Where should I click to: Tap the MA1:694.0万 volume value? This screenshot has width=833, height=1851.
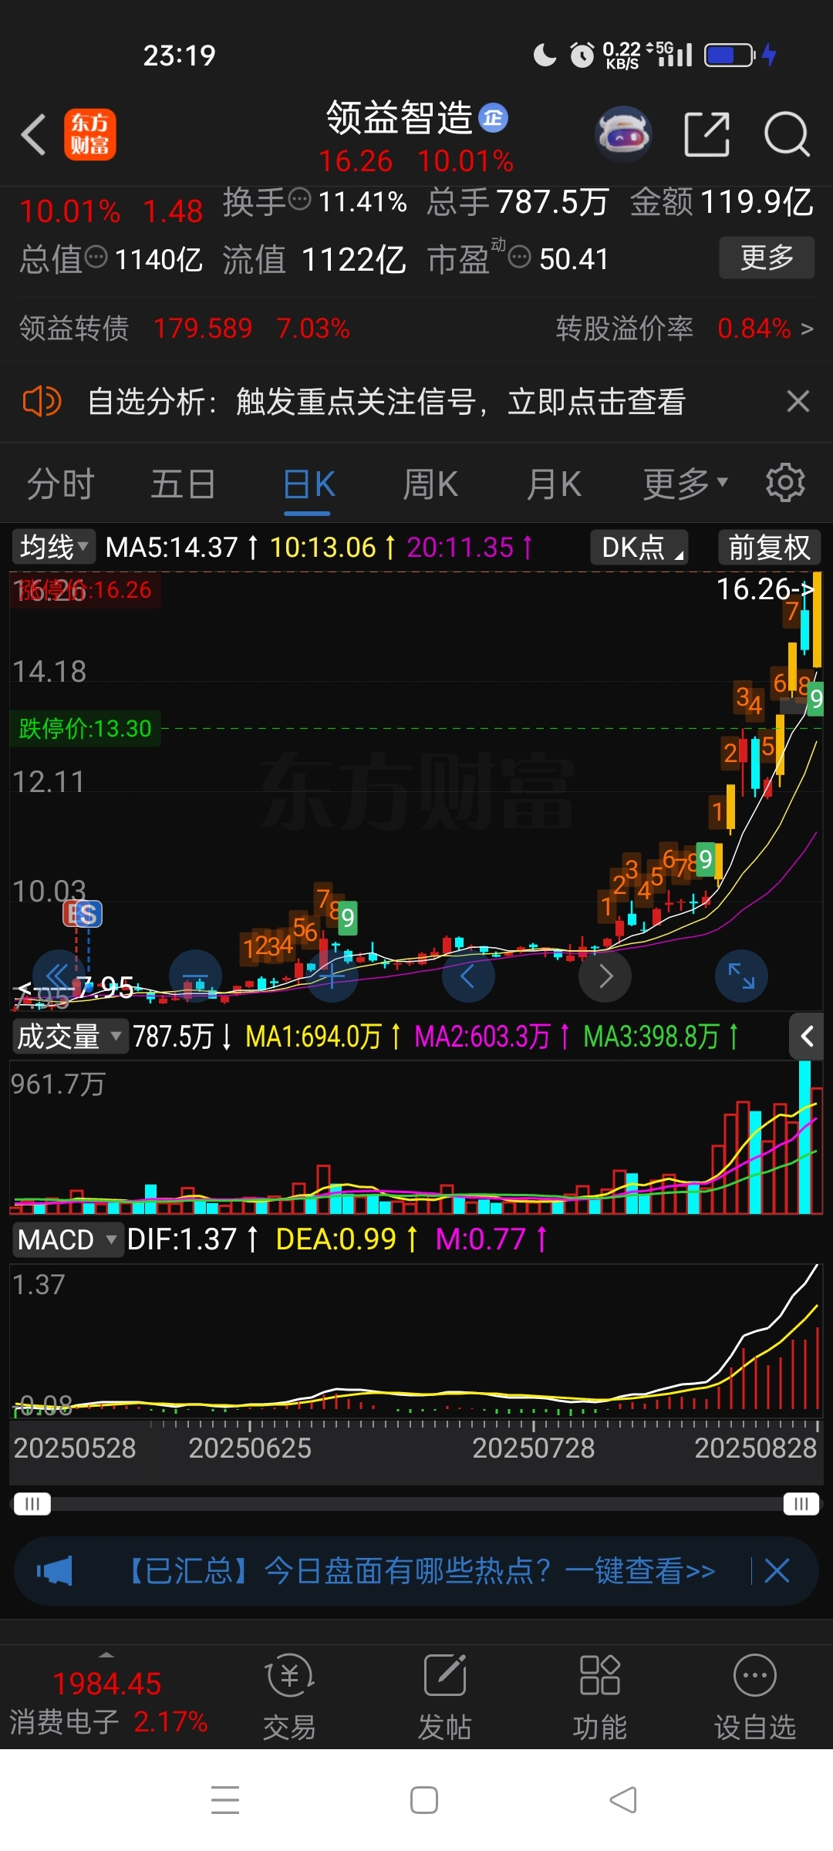tap(313, 1037)
